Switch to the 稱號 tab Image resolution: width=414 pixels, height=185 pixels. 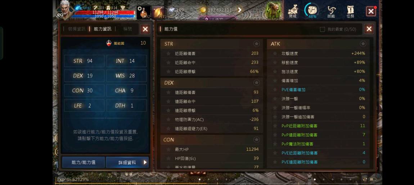[x=127, y=29]
